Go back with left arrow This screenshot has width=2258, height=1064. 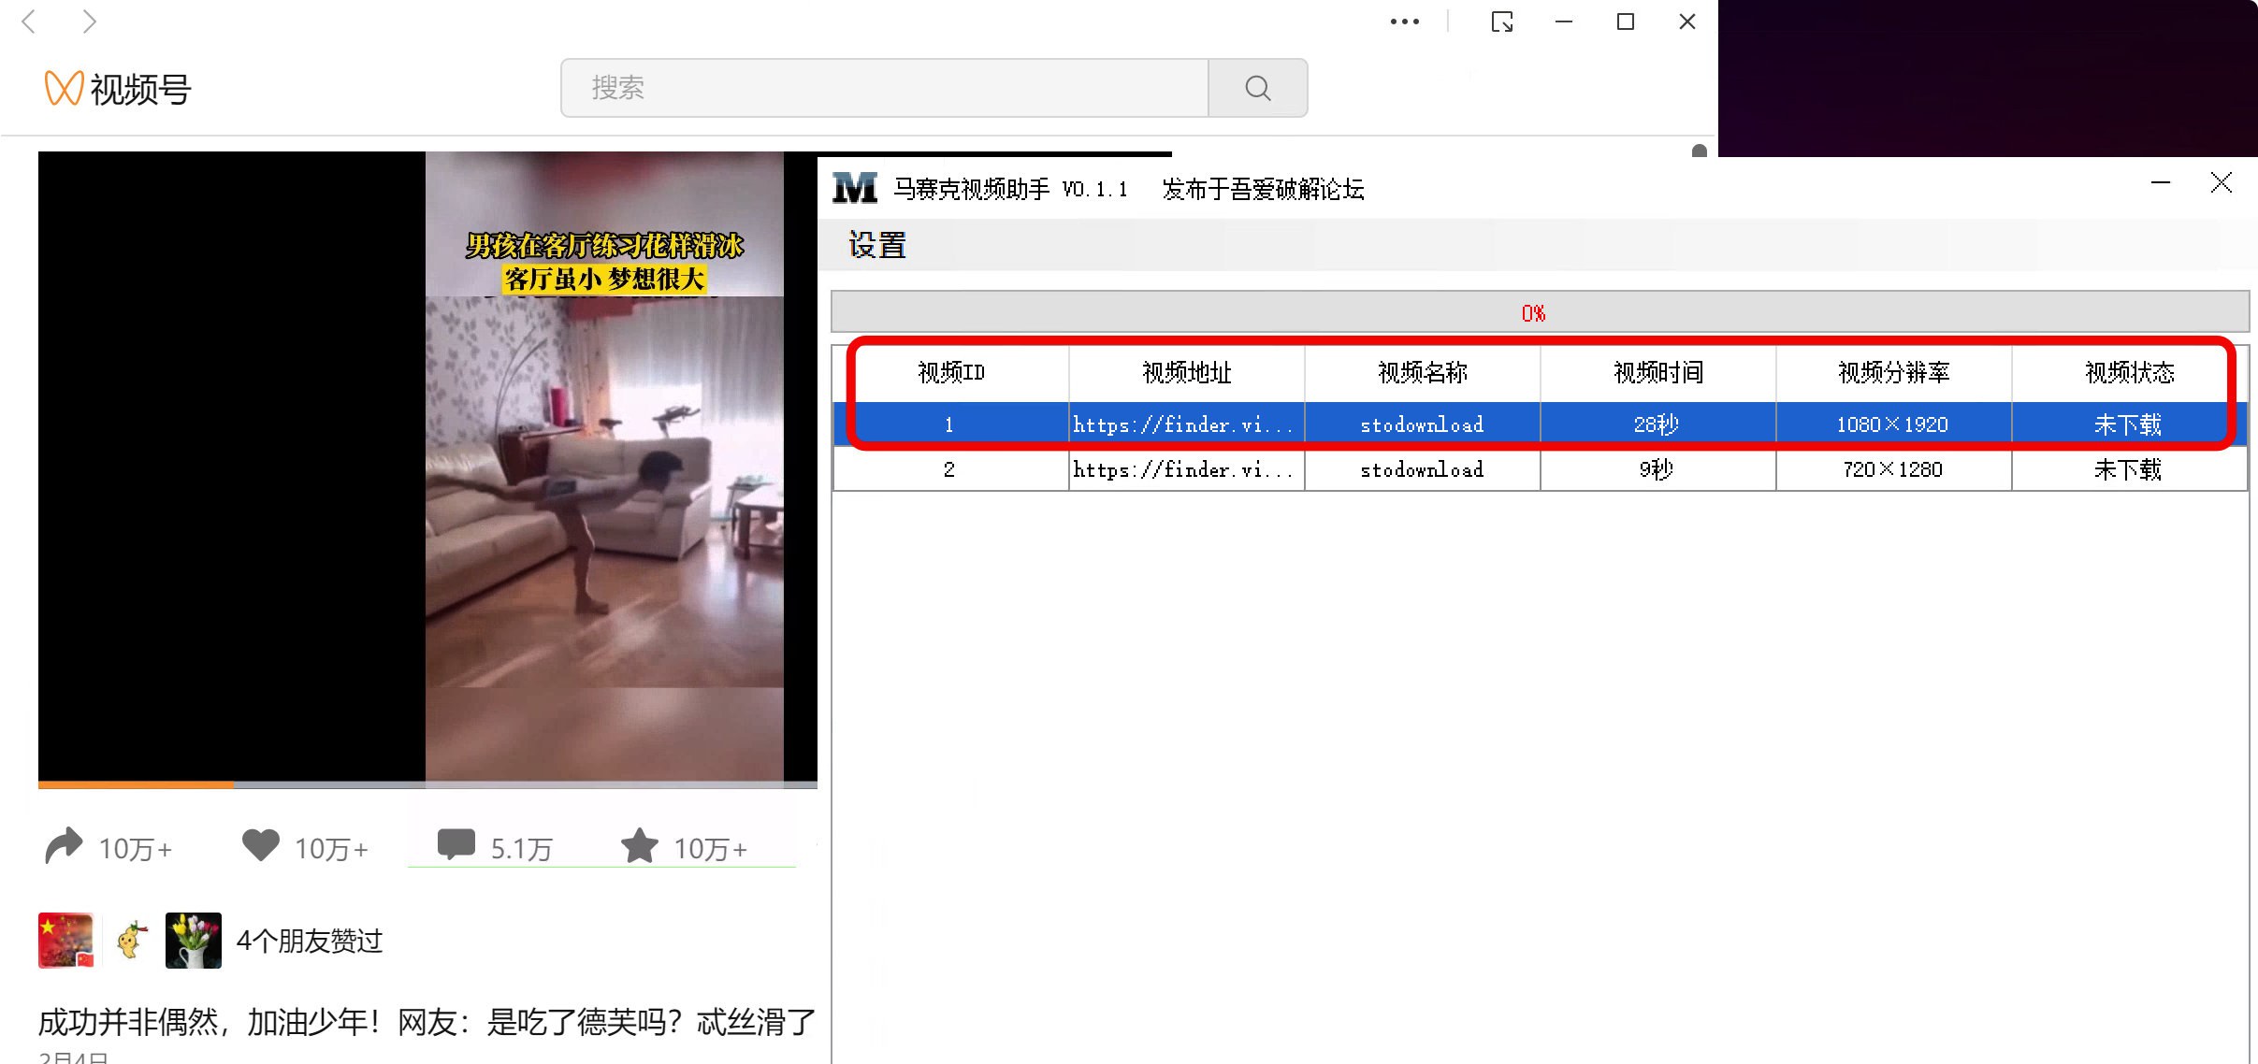[x=29, y=22]
